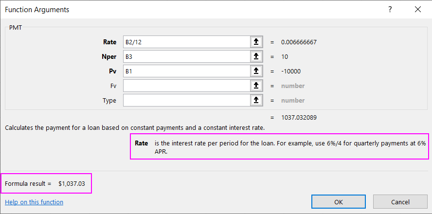Click the collapse dialog icon beside Nper
Image resolution: width=432 pixels, height=214 pixels.
[x=256, y=56]
